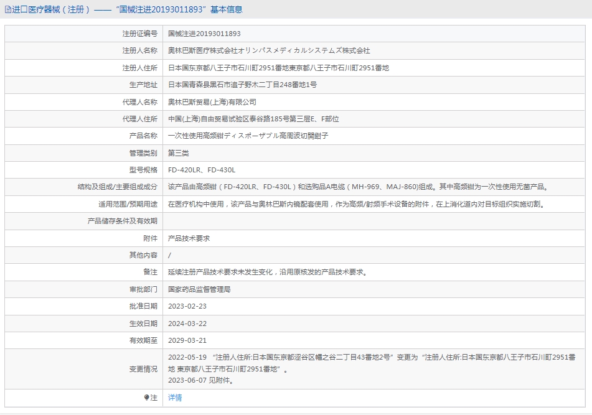
Task: Select the approving department 国家药品监督管理局
Action: (199, 289)
